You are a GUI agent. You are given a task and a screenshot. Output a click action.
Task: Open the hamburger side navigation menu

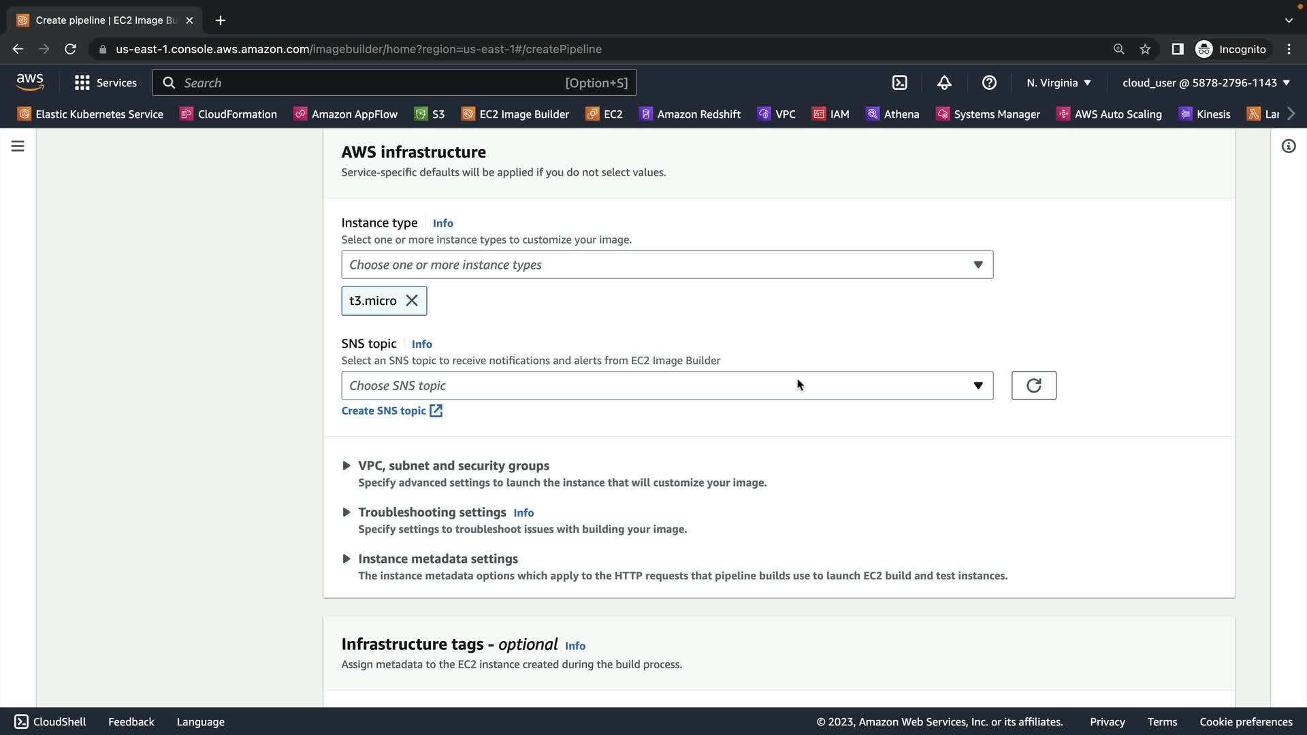[x=18, y=146]
